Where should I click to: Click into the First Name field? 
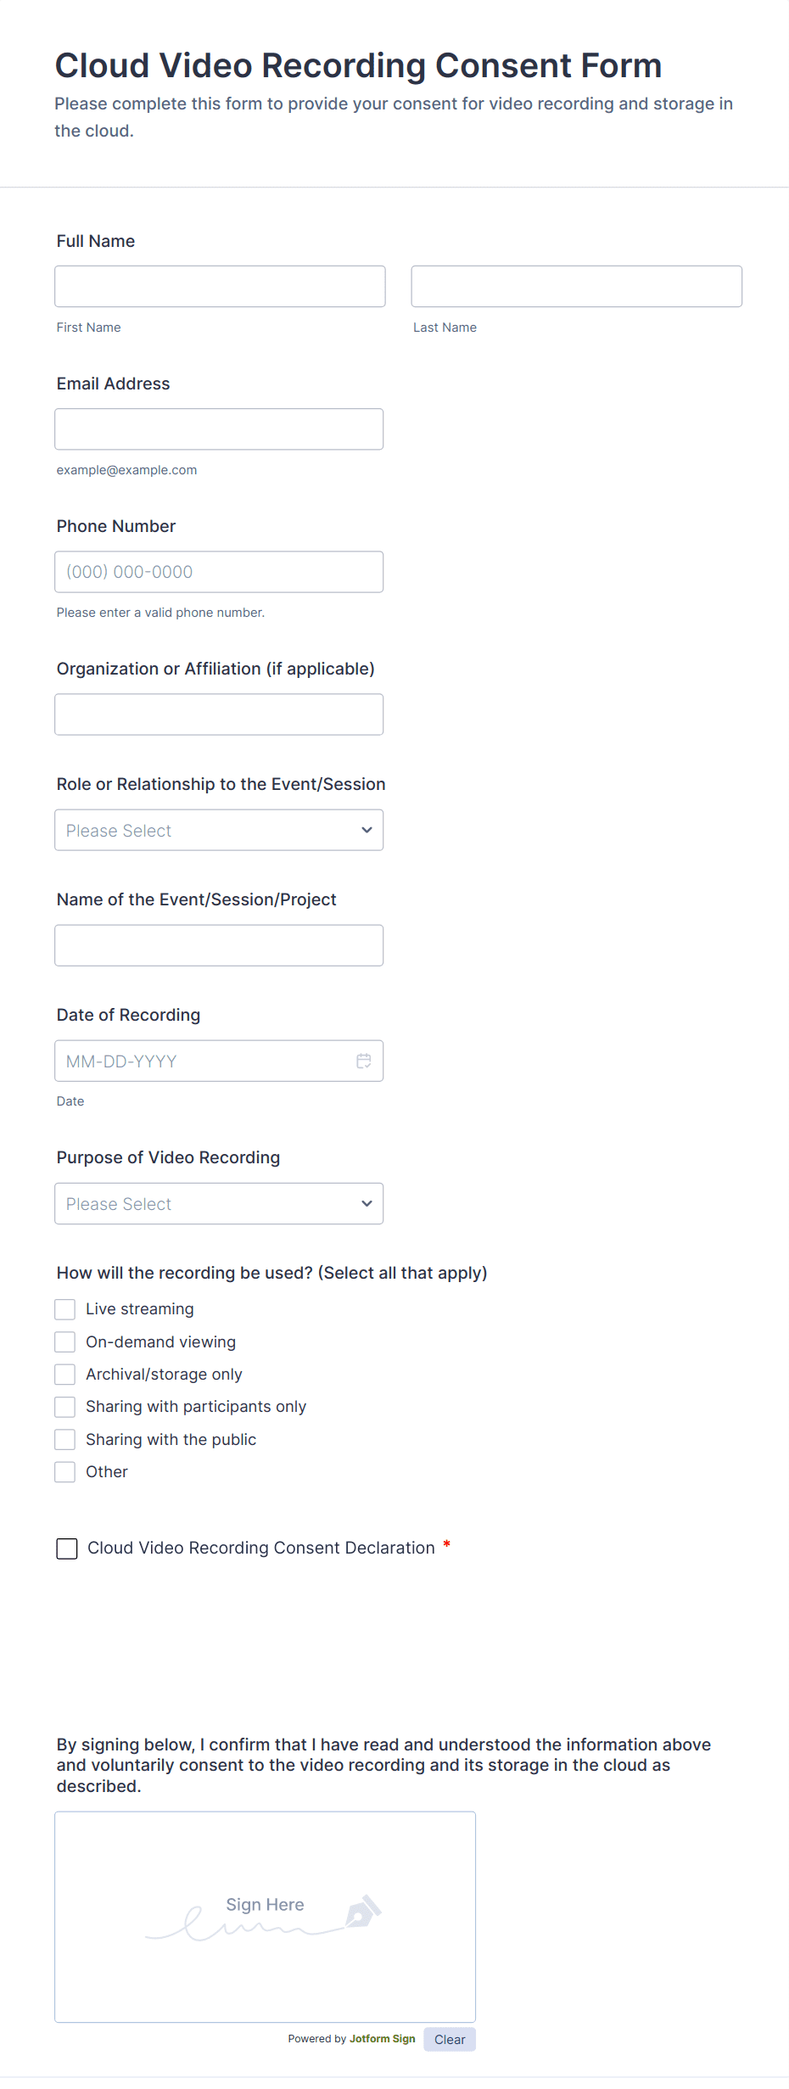point(220,286)
